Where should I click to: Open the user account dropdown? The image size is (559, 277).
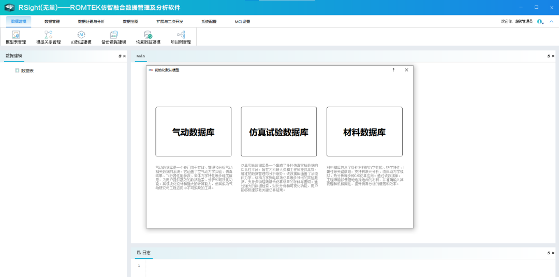coord(540,22)
